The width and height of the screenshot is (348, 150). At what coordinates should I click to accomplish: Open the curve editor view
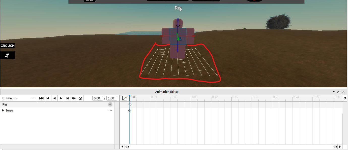(x=124, y=98)
